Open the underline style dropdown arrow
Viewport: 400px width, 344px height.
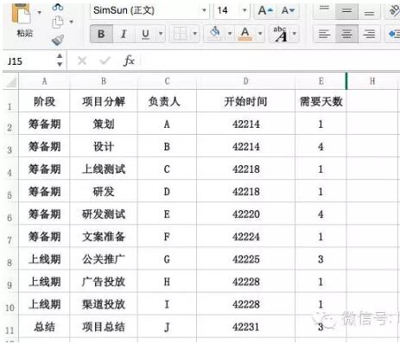click(x=161, y=34)
